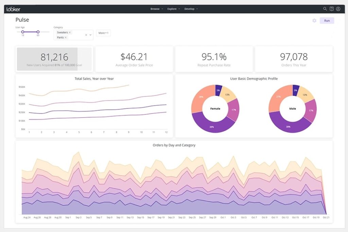Remove the Pants filter chip

pos(66,37)
